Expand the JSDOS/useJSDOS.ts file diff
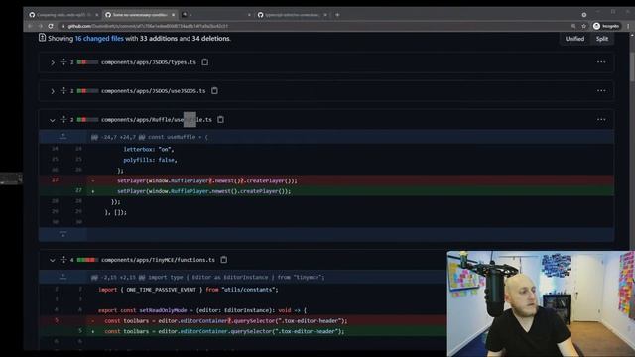 [x=53, y=91]
